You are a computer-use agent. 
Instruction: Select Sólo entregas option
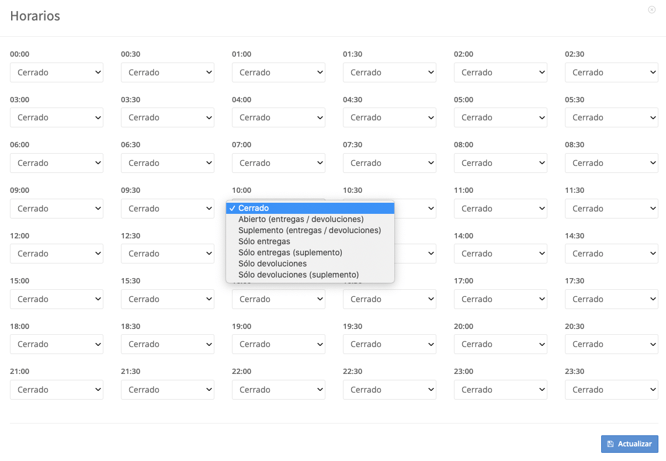coord(310,241)
